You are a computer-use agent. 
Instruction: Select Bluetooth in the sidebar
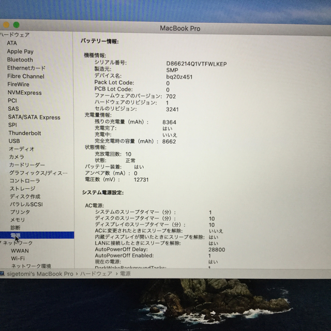tap(20, 60)
